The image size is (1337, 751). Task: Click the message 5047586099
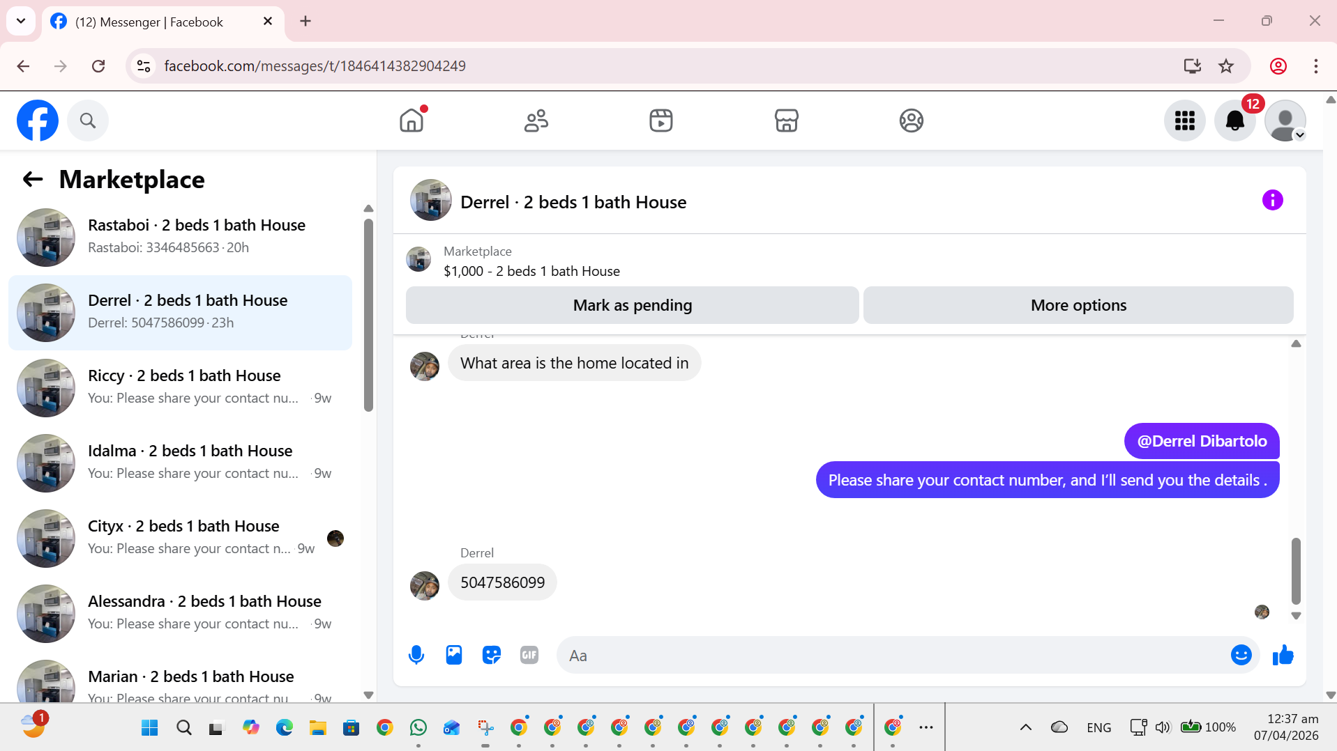tap(502, 582)
